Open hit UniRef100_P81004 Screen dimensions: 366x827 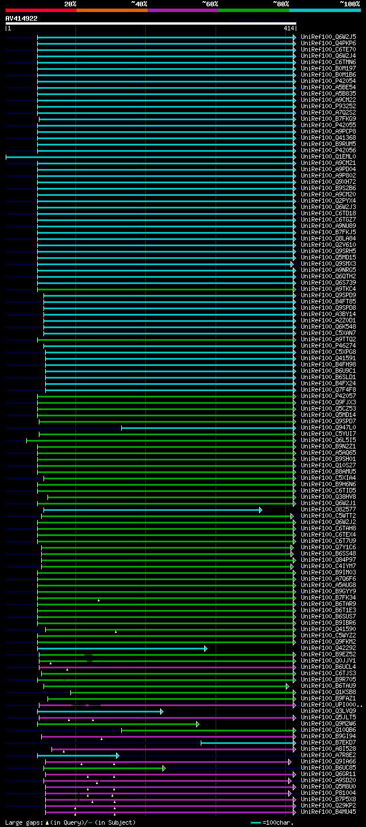pos(328,793)
